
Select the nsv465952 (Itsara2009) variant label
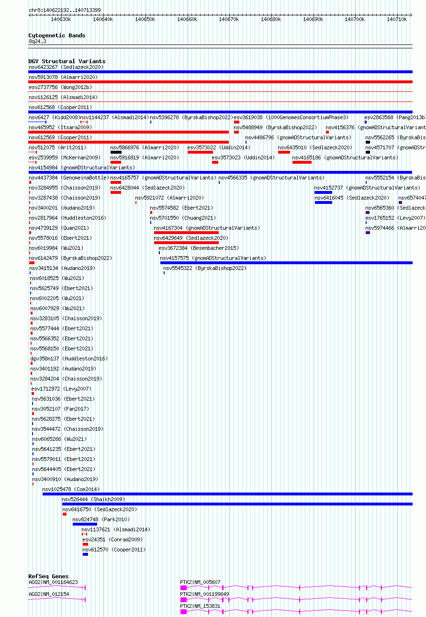60,127
